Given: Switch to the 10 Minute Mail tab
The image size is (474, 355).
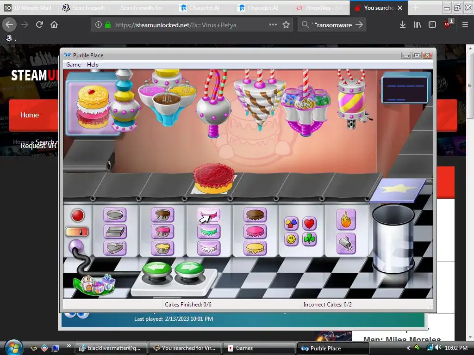Looking at the screenshot, I should (29, 8).
